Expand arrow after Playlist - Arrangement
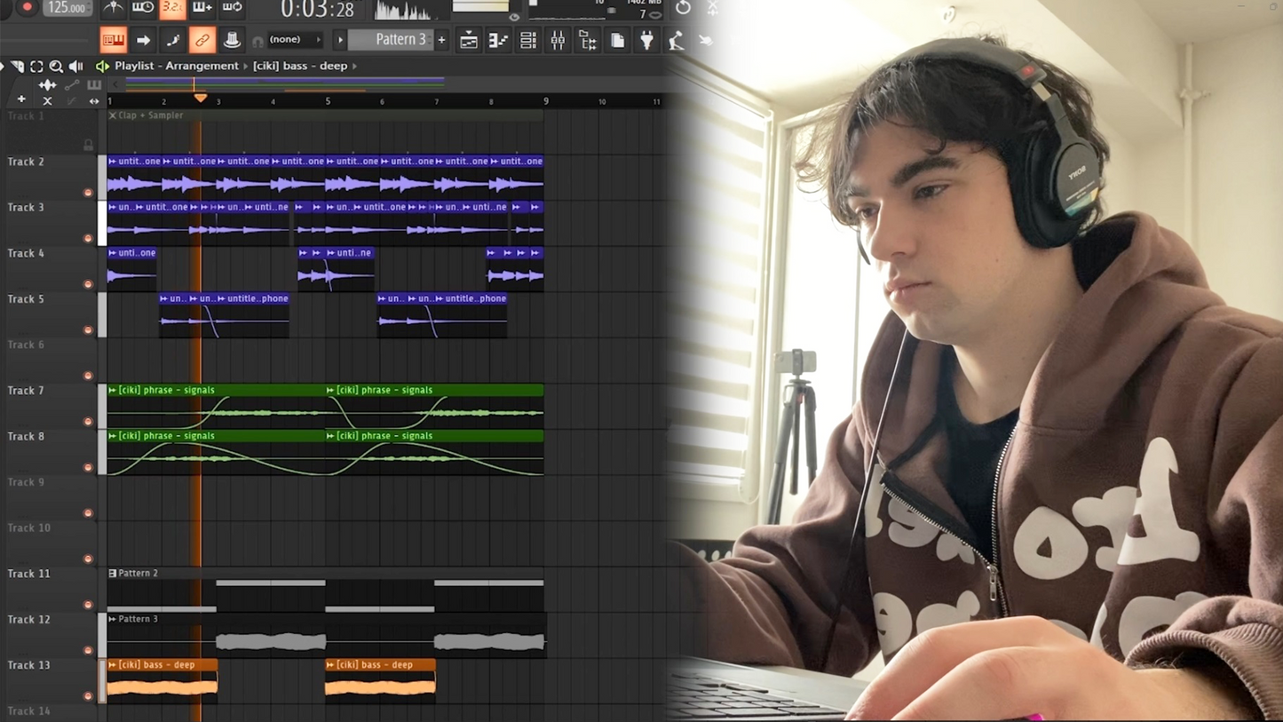The image size is (1283, 722). point(246,66)
